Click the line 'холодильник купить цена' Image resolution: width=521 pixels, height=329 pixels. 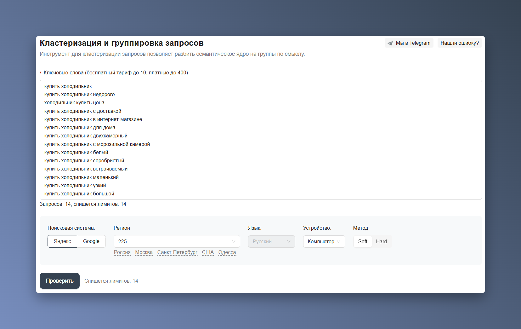point(74,103)
